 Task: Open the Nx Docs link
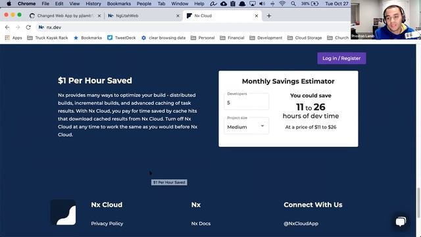click(x=201, y=224)
